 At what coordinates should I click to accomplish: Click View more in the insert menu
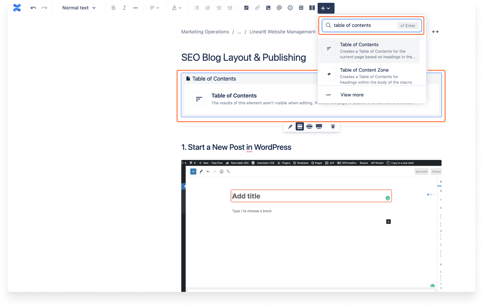[352, 95]
